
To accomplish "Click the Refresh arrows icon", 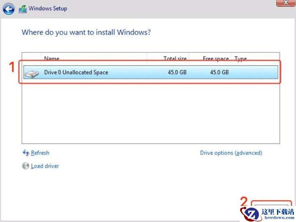I will tap(26, 153).
